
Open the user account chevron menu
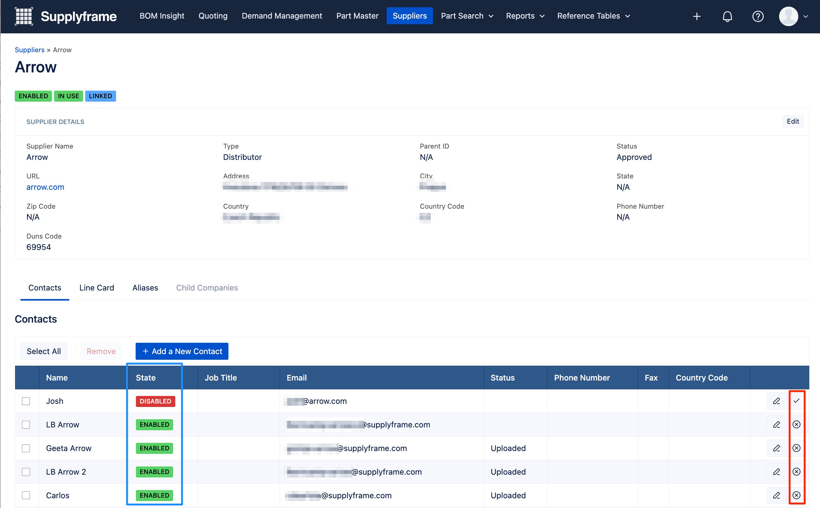[806, 16]
